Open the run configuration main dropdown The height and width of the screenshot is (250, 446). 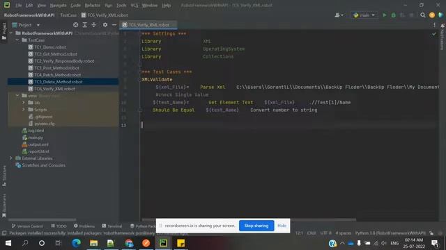point(364,15)
